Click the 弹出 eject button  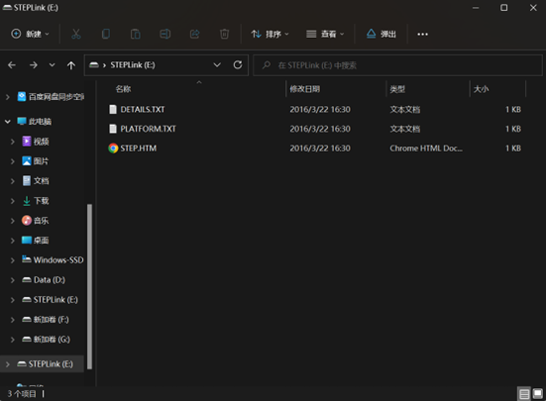pyautogui.click(x=381, y=34)
